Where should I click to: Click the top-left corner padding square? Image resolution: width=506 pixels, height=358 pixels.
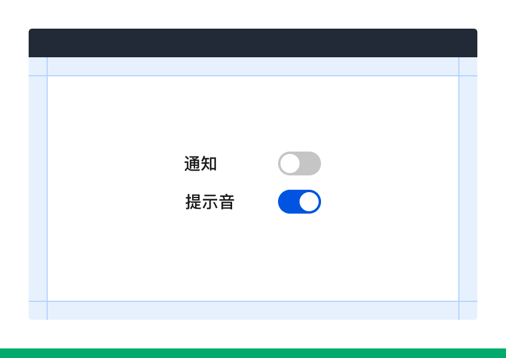pos(38,66)
